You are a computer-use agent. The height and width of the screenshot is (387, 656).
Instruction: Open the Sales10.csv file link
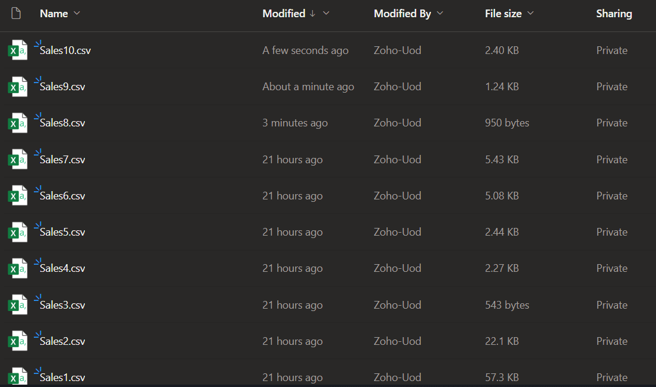tap(65, 50)
